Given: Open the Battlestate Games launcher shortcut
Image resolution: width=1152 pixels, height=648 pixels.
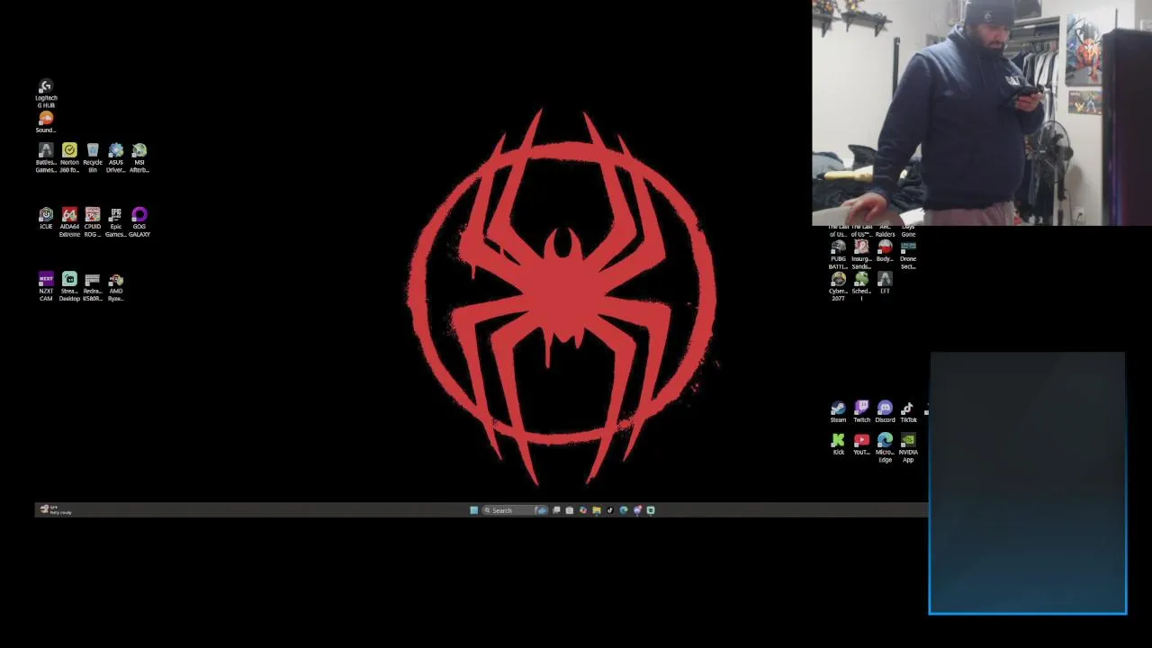Looking at the screenshot, I should (x=46, y=157).
